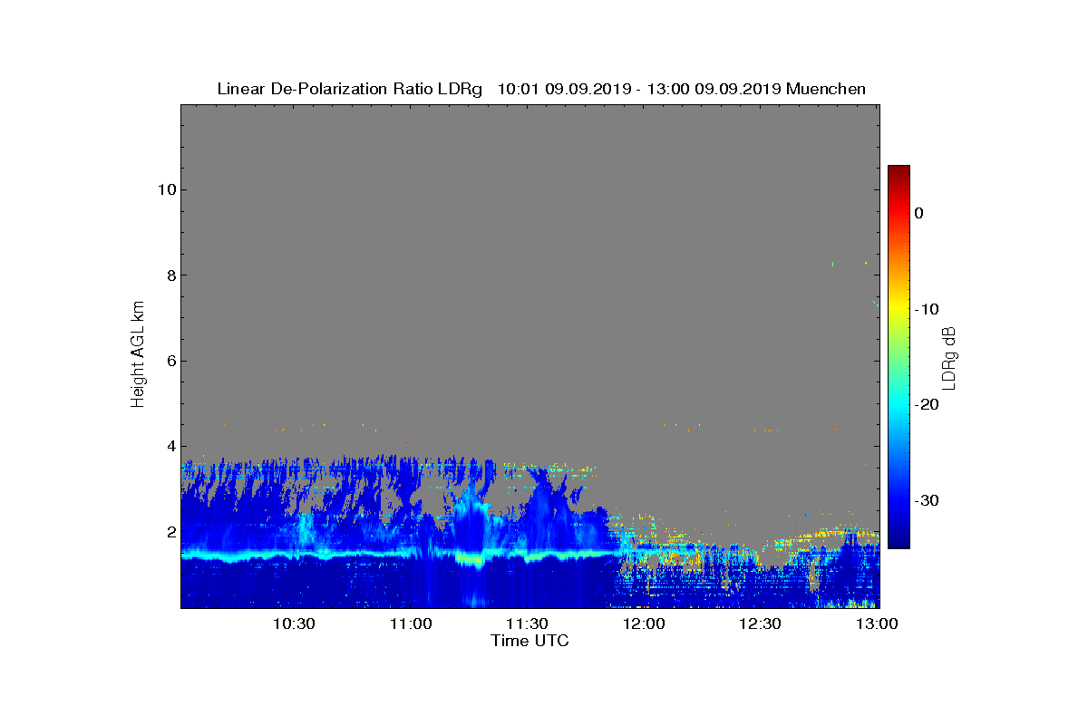Click the 12:30 time tick label

761,623
